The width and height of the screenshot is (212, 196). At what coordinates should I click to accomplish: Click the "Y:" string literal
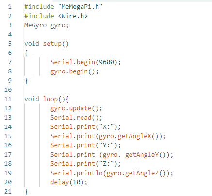click(106, 145)
